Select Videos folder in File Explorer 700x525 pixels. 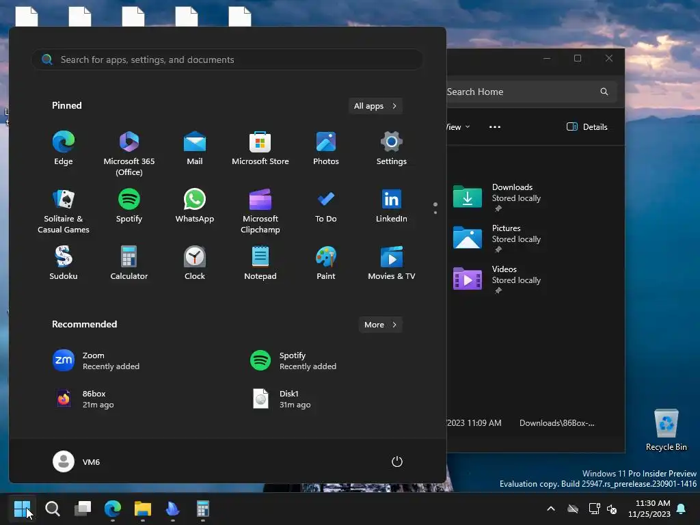pyautogui.click(x=496, y=279)
